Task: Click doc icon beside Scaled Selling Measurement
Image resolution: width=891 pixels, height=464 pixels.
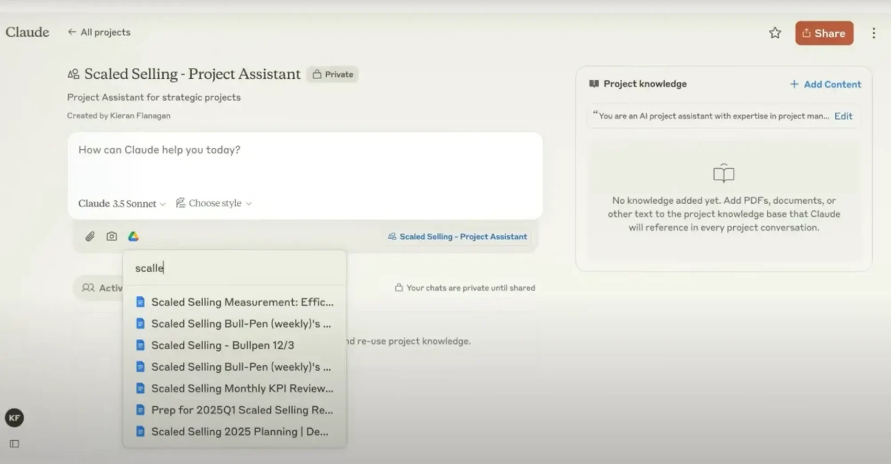Action: [x=140, y=302]
